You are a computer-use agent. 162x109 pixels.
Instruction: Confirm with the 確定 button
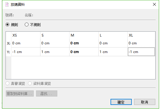[x=121, y=102]
